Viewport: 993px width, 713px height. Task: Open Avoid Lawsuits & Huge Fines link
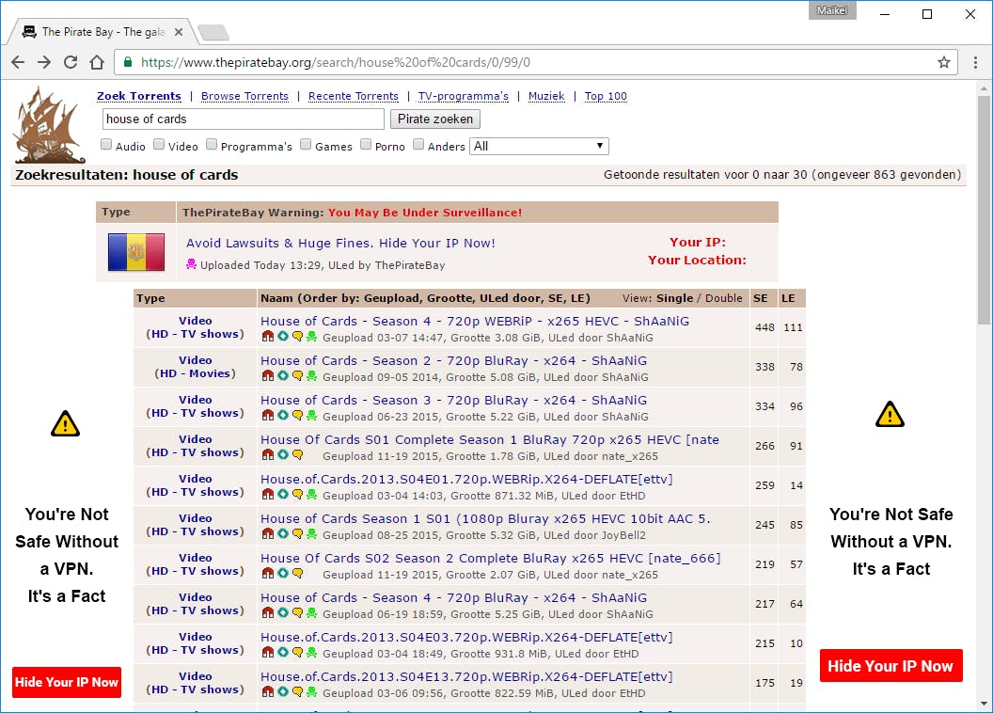click(x=340, y=244)
